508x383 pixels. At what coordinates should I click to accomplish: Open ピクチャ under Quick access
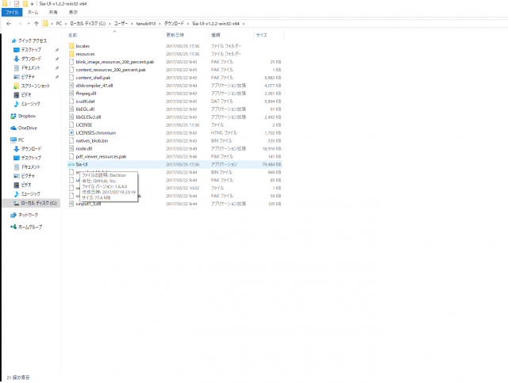(28, 77)
